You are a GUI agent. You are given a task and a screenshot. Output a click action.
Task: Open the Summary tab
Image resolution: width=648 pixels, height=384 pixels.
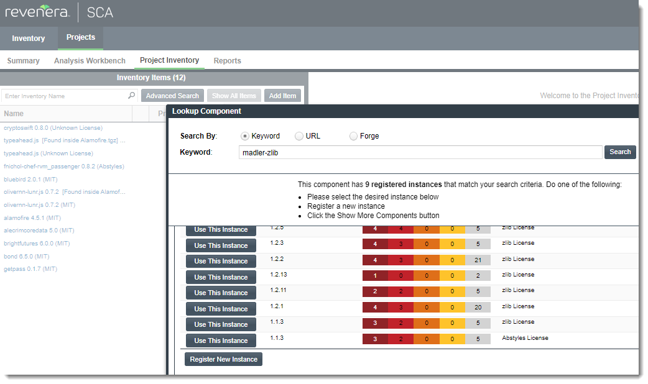[23, 61]
